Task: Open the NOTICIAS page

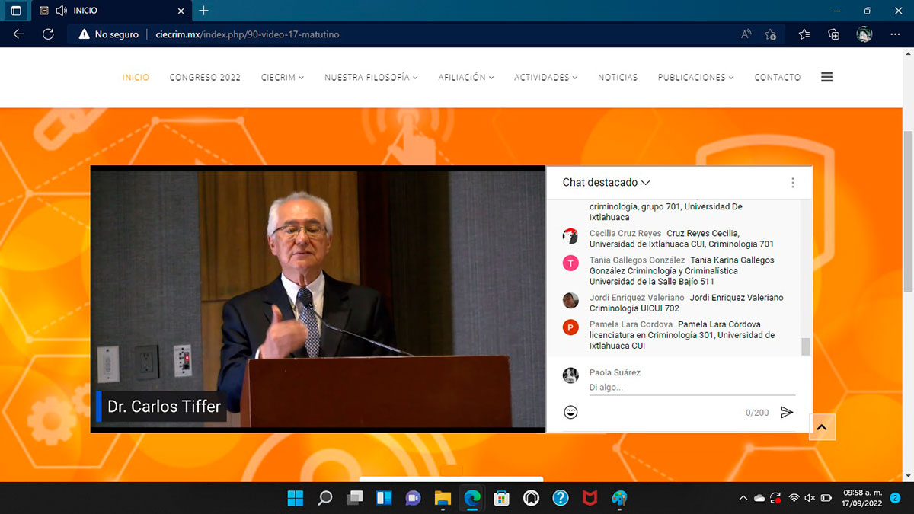Action: pos(618,78)
